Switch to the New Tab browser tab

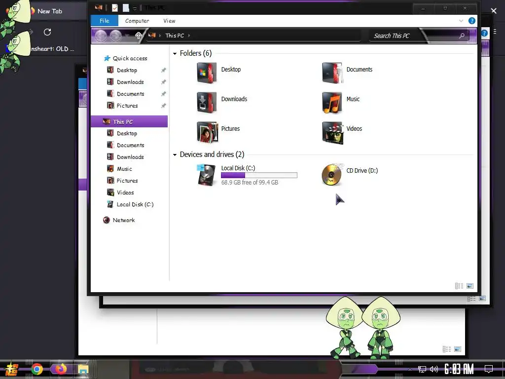pos(49,11)
